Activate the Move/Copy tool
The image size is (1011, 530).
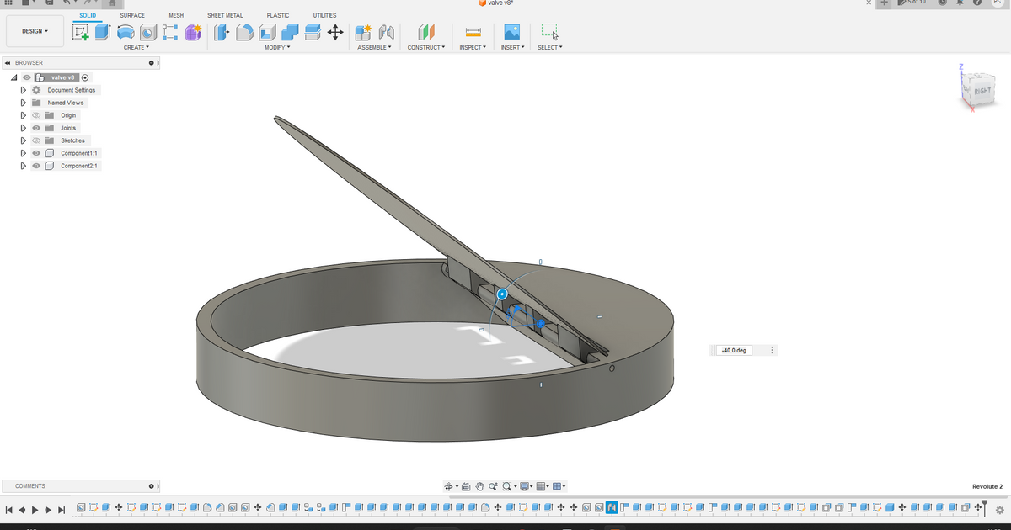coord(334,32)
